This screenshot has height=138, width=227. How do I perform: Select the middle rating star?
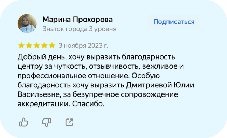point(37,45)
